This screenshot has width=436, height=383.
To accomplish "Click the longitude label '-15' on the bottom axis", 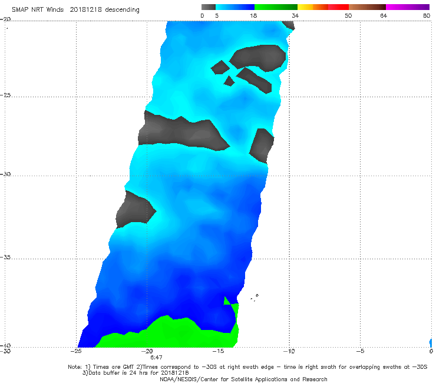I will (218, 351).
